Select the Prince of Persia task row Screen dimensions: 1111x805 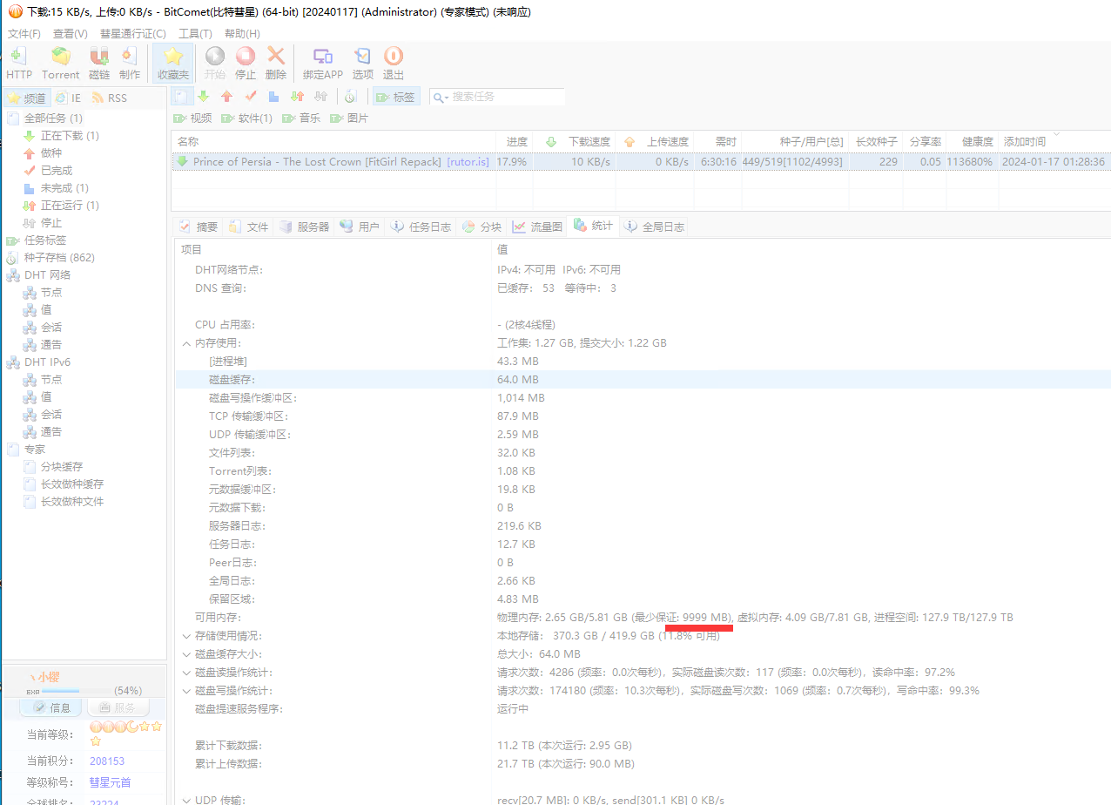[x=640, y=162]
